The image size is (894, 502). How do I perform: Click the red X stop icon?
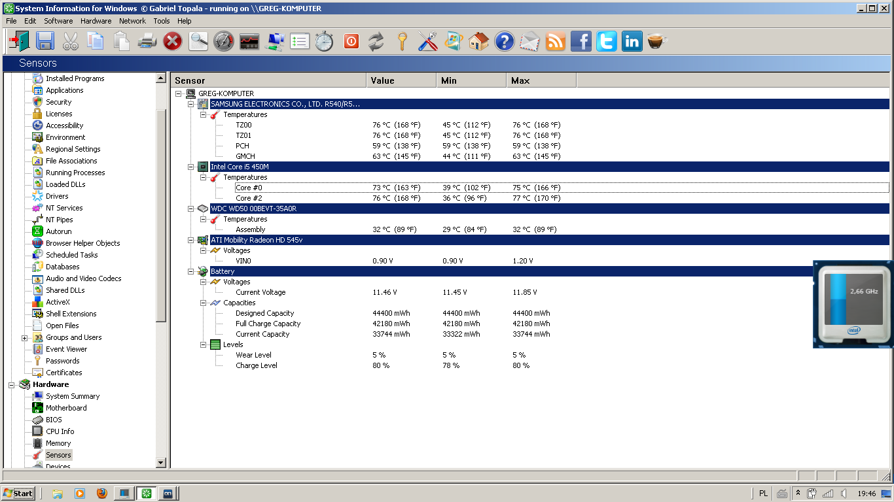point(172,42)
